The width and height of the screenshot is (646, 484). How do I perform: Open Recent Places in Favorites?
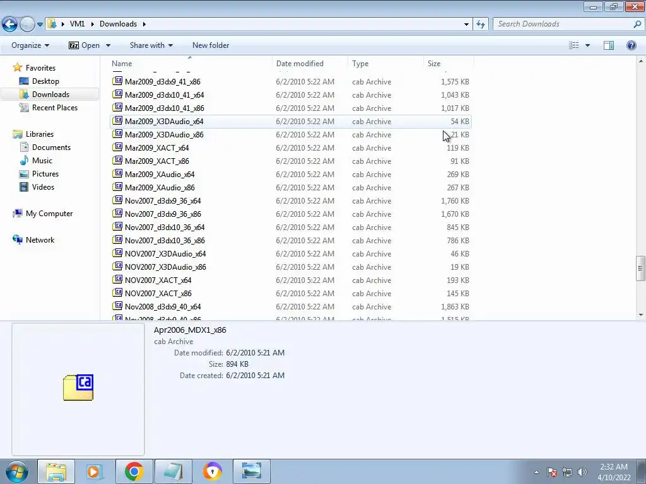(55, 107)
